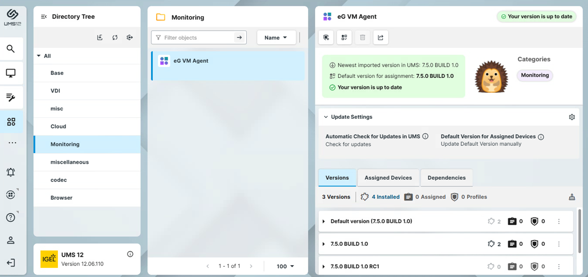Collapse the Directory Tree panel with its header icon
The height and width of the screenshot is (277, 588).
pos(44,17)
